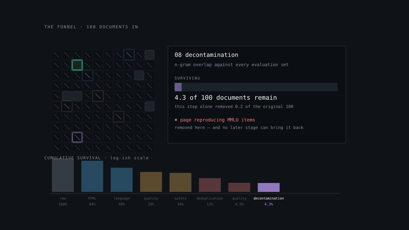Click the red x mark before MMLU page

click(x=176, y=120)
